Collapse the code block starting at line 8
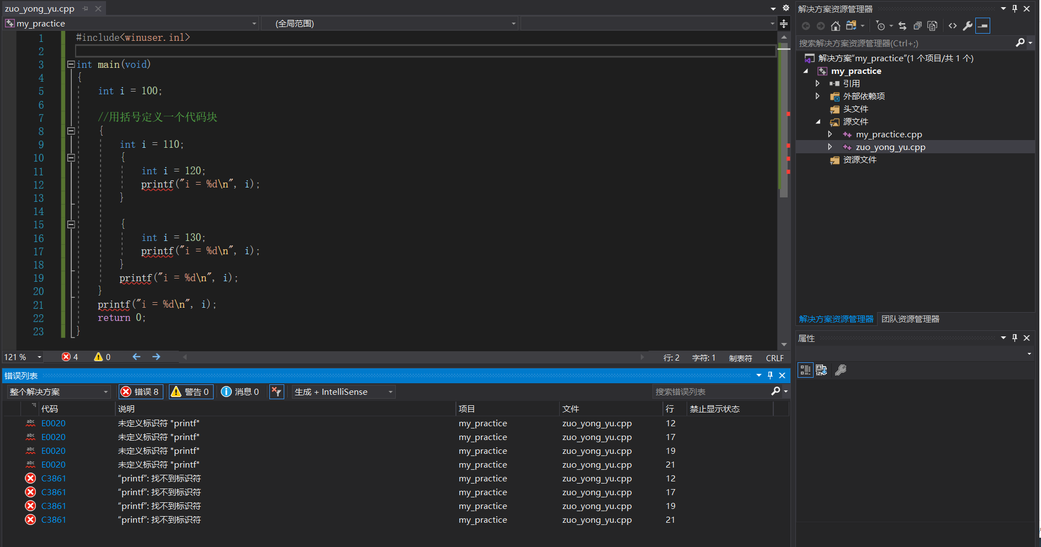The height and width of the screenshot is (547, 1041). coord(71,131)
